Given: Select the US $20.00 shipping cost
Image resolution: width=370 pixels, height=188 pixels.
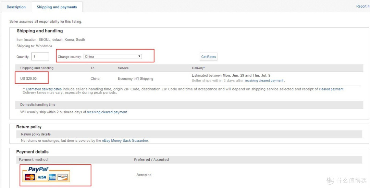Looking at the screenshot, I should point(28,78).
